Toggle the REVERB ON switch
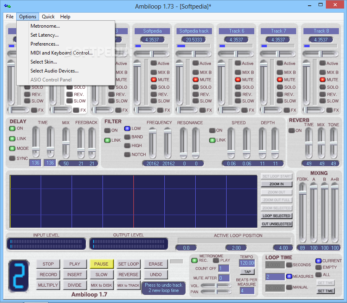Image resolution: width=347 pixels, height=303 pixels. [x=292, y=131]
